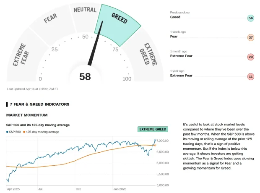Click the 37 badge for 1 week ago
Viewport: 260px width, 193px height.
coord(251,37)
